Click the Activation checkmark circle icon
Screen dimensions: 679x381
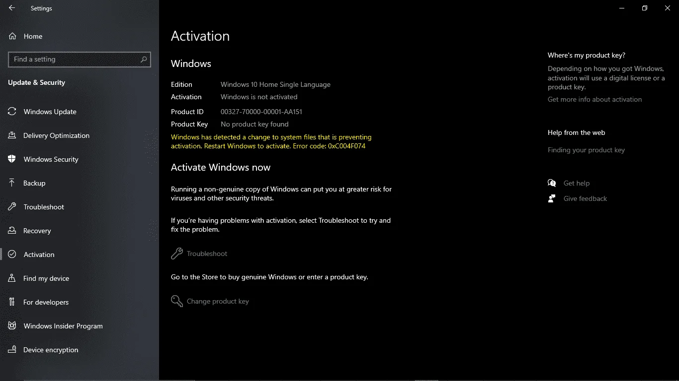pos(12,254)
